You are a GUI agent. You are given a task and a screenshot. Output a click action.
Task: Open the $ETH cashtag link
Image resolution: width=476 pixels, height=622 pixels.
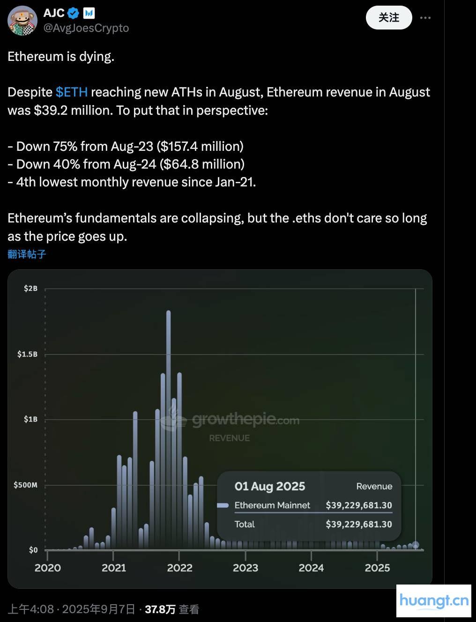point(72,92)
